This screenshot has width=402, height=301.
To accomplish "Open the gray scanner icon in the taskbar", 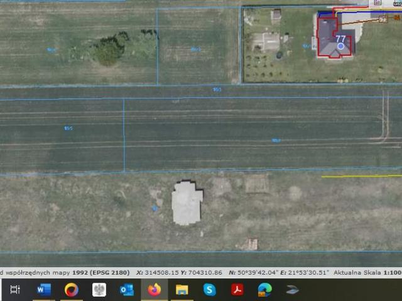I will point(292,290).
